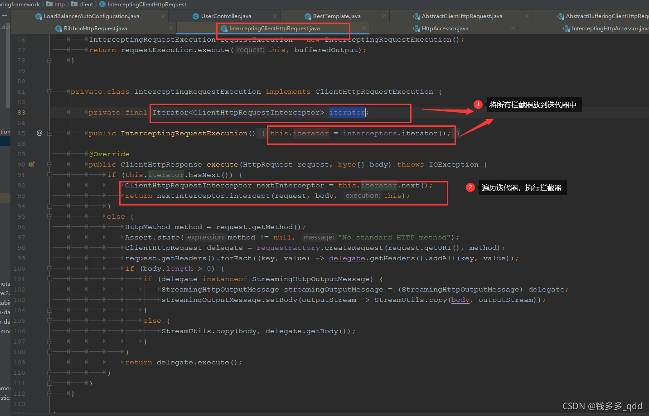The image size is (649, 416).
Task: Click the InterceptingClientHttpRequest breadcrumb
Action: pyautogui.click(x=147, y=4)
